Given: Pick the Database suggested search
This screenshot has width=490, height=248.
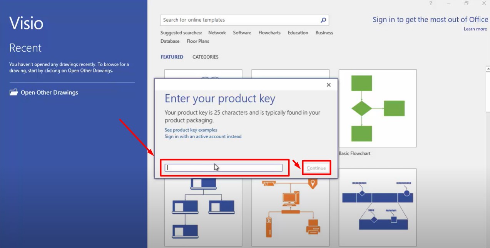Looking at the screenshot, I should coord(170,41).
